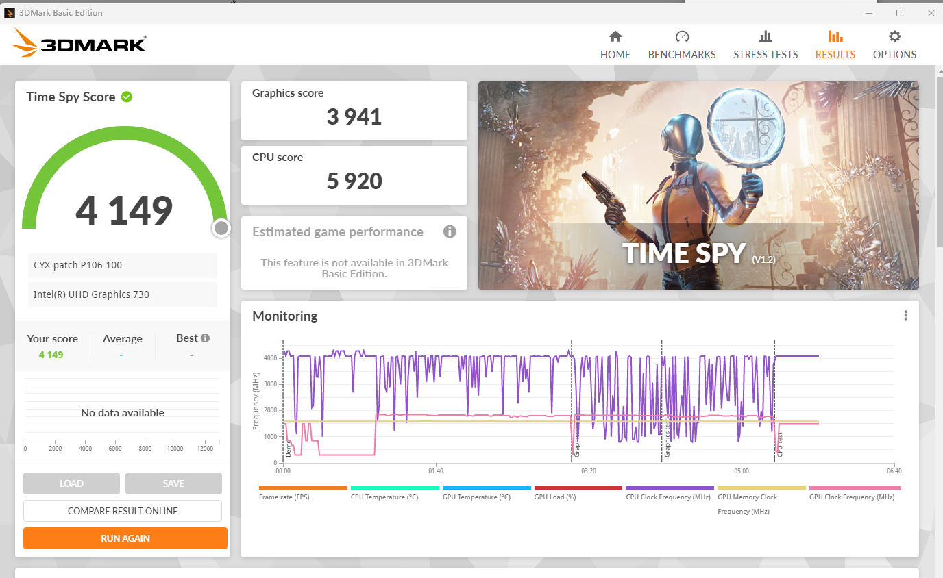Click the 3DMark logo
Viewport: 943px width, 578px height.
pyautogui.click(x=79, y=43)
